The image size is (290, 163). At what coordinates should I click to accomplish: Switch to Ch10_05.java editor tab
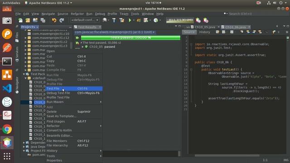click(x=205, y=27)
